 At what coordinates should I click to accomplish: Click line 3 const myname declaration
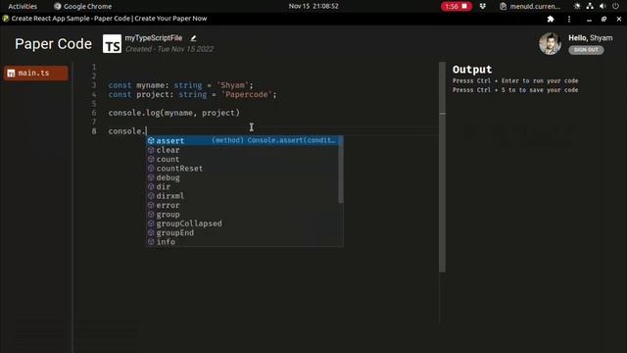[180, 85]
